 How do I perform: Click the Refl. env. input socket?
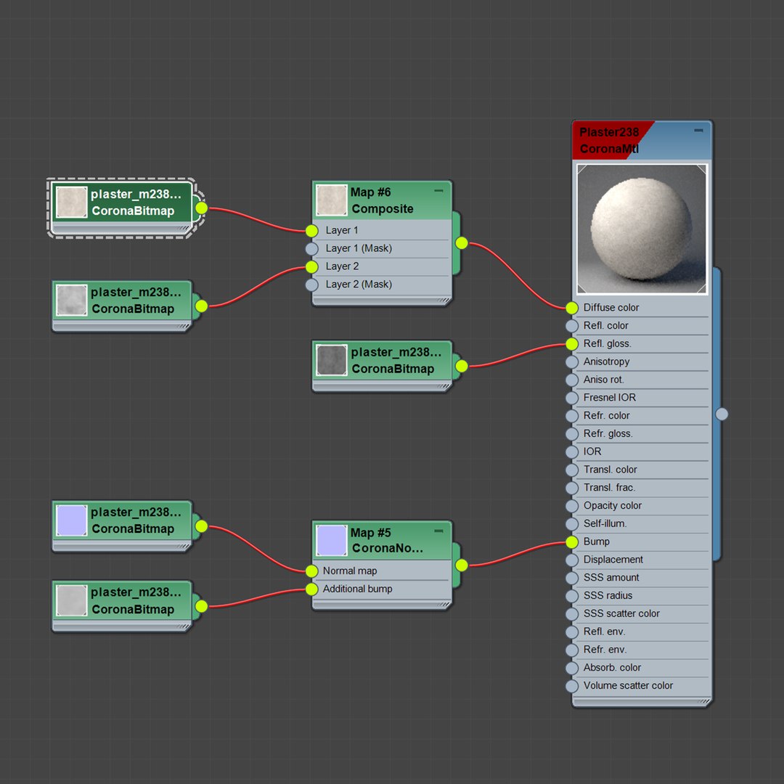pyautogui.click(x=572, y=632)
